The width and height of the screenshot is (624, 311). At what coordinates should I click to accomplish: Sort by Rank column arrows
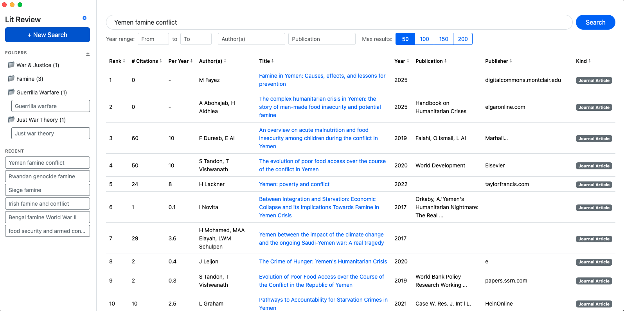coord(124,61)
